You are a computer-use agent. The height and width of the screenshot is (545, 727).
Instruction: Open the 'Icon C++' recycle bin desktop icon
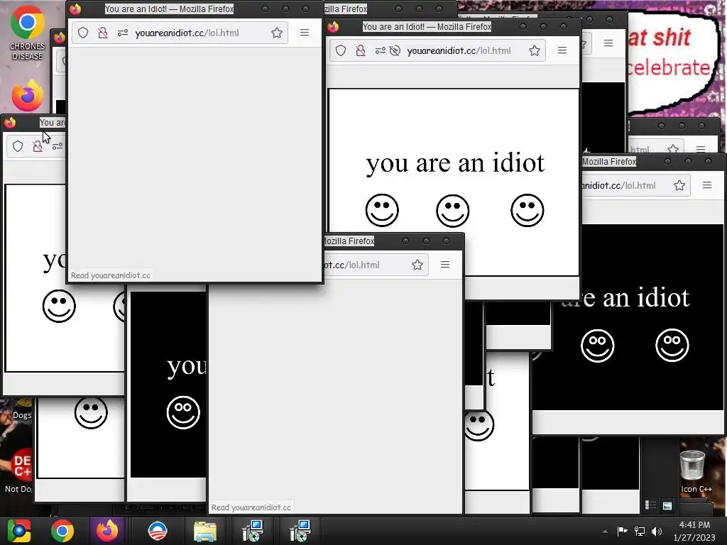click(x=696, y=472)
